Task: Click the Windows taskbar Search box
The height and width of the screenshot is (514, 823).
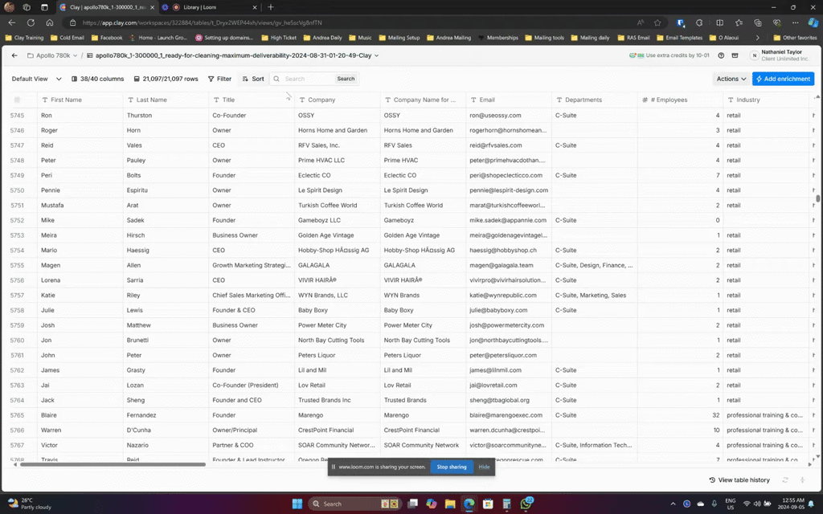Action: click(354, 504)
